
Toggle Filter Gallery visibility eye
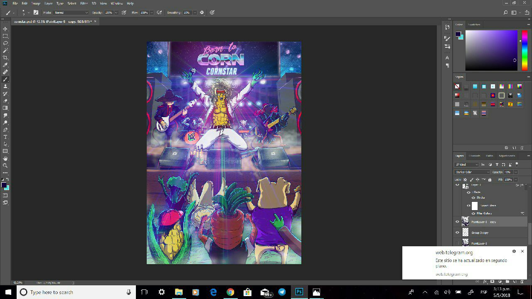pyautogui.click(x=473, y=213)
